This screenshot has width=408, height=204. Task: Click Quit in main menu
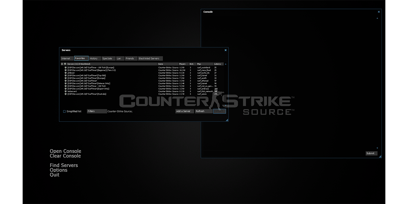point(55,175)
